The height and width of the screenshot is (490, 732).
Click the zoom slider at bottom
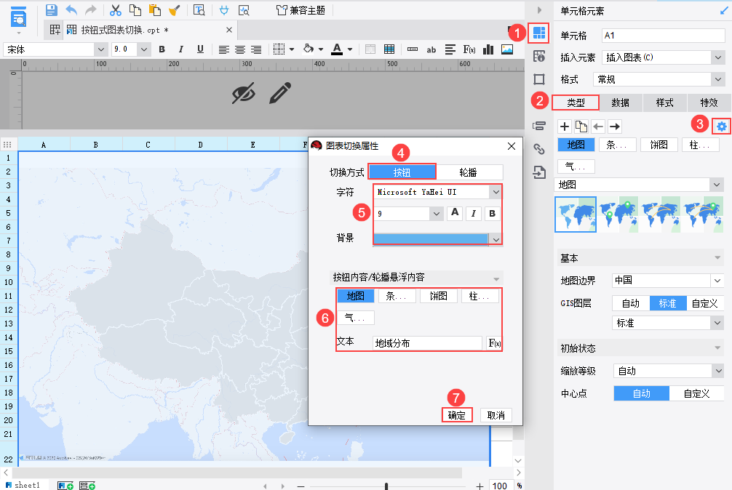point(386,486)
